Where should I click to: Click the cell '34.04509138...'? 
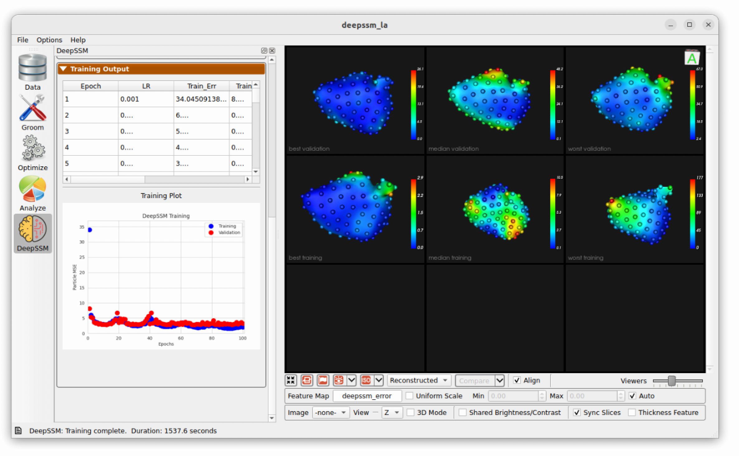click(x=201, y=99)
